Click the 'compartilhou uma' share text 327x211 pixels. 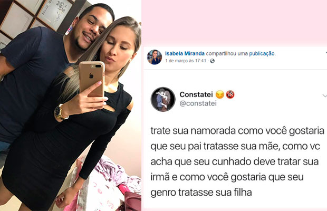227,54
